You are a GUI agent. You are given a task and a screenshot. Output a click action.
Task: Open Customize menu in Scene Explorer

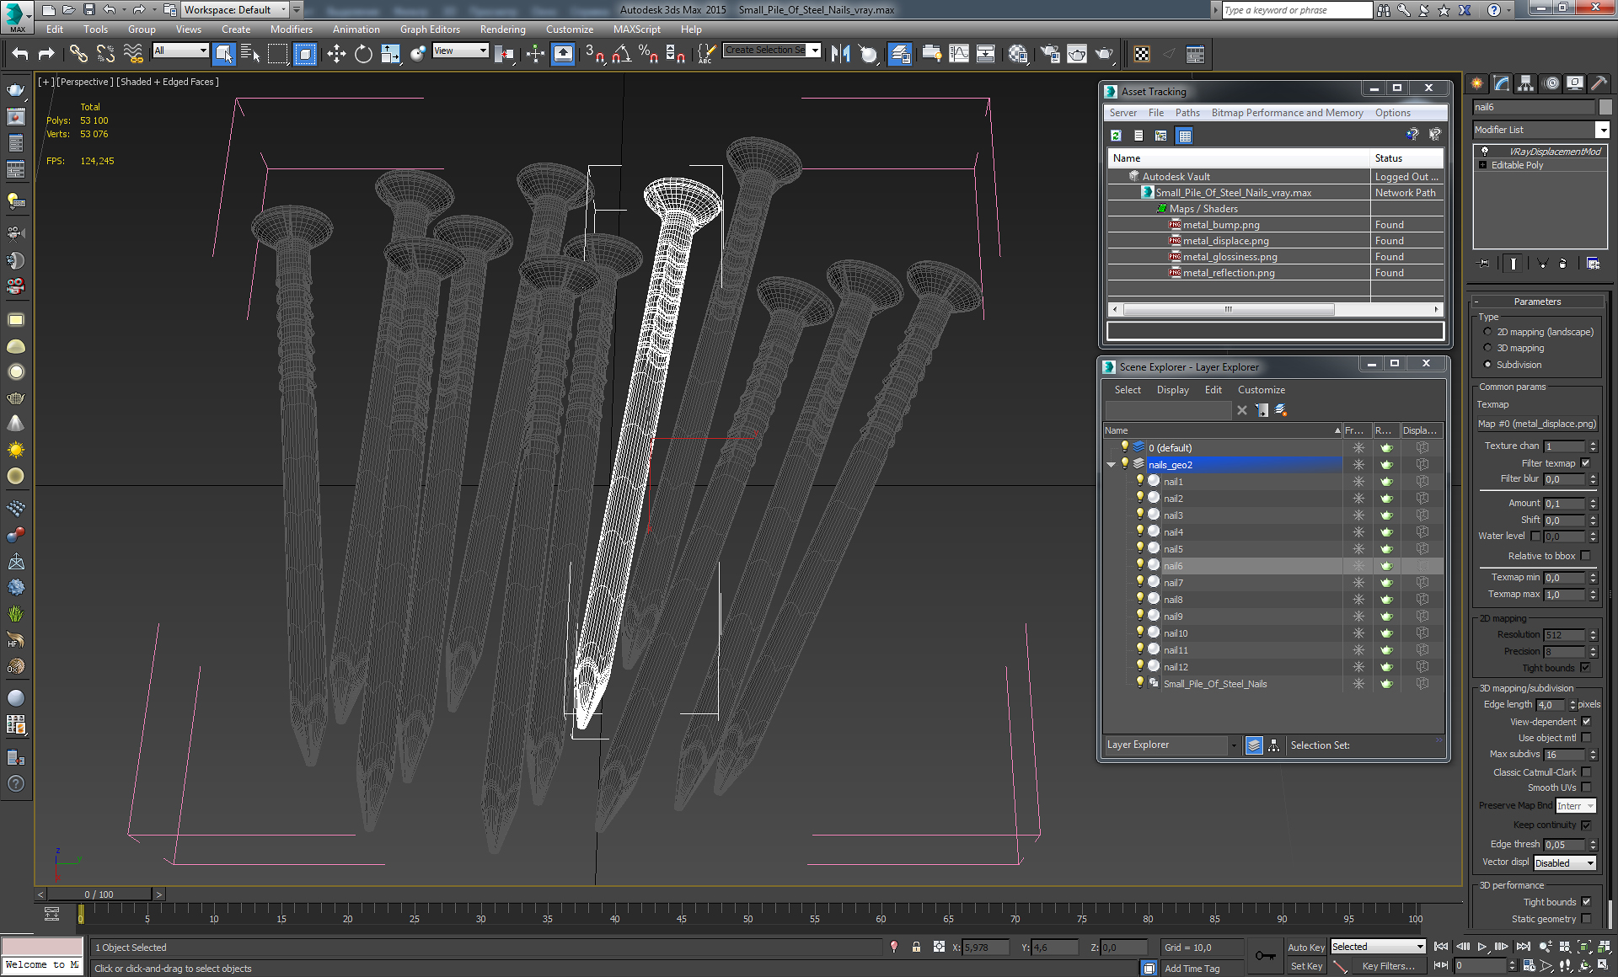click(x=1261, y=390)
